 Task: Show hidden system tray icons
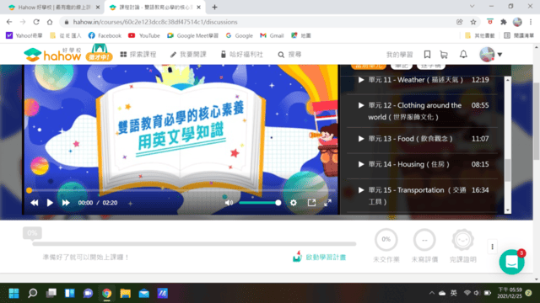click(432, 293)
